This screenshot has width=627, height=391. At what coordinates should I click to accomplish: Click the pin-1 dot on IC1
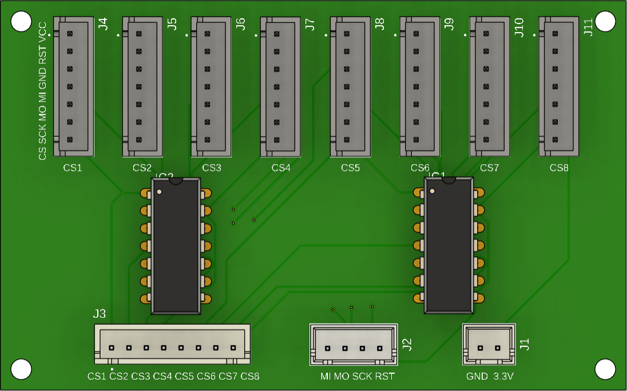[x=432, y=191]
